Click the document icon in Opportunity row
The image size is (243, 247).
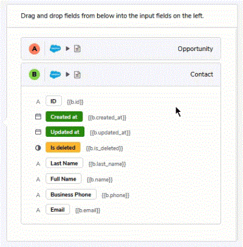(x=77, y=49)
